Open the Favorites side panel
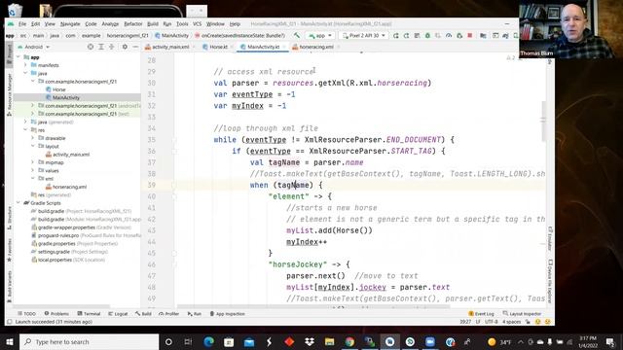 (10, 250)
